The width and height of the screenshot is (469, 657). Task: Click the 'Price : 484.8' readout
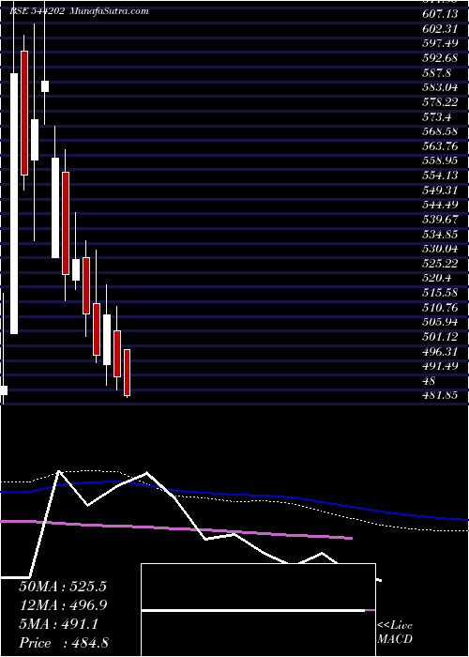tap(64, 643)
